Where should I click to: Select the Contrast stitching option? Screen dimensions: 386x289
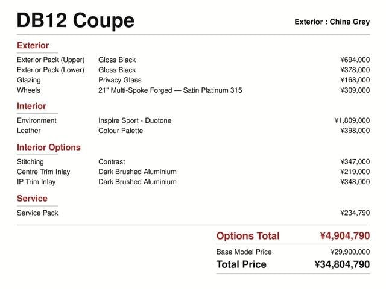pos(112,162)
